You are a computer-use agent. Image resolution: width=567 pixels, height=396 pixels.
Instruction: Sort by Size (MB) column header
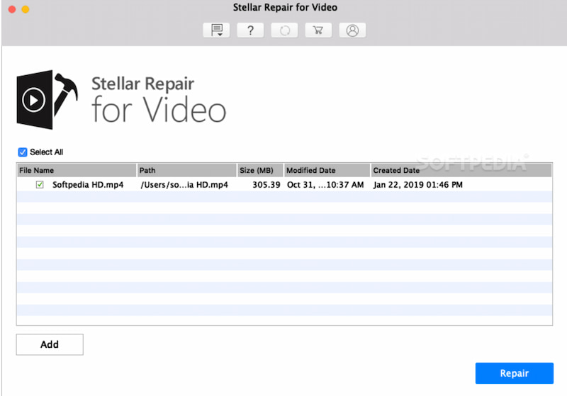[x=260, y=170]
